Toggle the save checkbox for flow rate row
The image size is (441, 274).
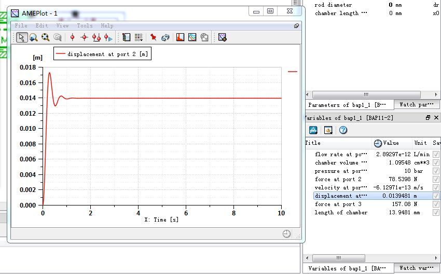tap(436, 155)
